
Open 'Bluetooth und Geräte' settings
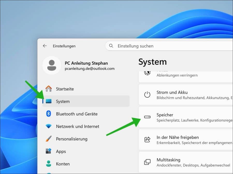(x=77, y=114)
